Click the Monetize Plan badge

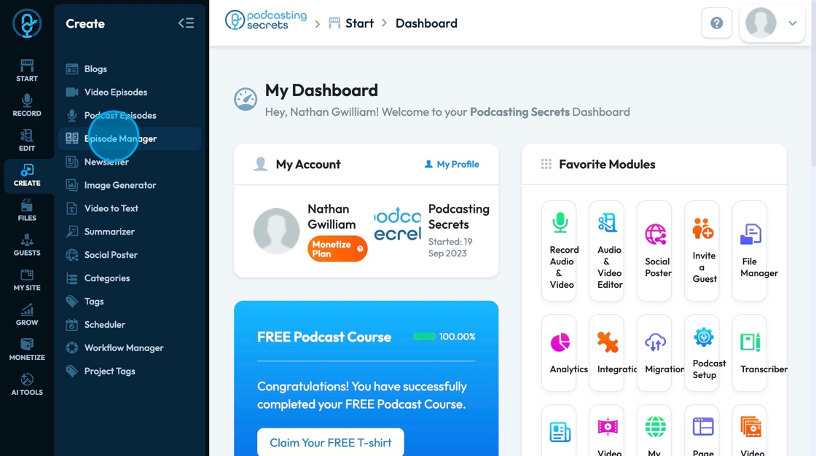coord(337,249)
